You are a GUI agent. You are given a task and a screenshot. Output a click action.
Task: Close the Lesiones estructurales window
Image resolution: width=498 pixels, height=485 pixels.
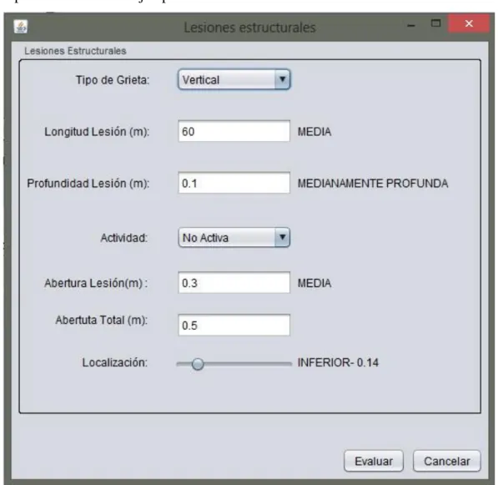[x=469, y=23]
